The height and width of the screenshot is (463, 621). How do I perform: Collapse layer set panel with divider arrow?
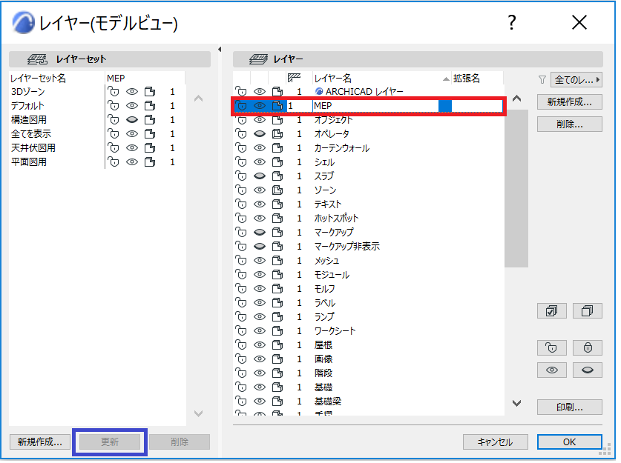(221, 50)
